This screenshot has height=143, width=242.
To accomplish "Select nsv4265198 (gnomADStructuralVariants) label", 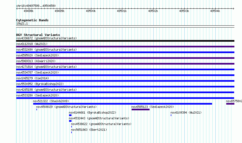I will tap(46, 90).
